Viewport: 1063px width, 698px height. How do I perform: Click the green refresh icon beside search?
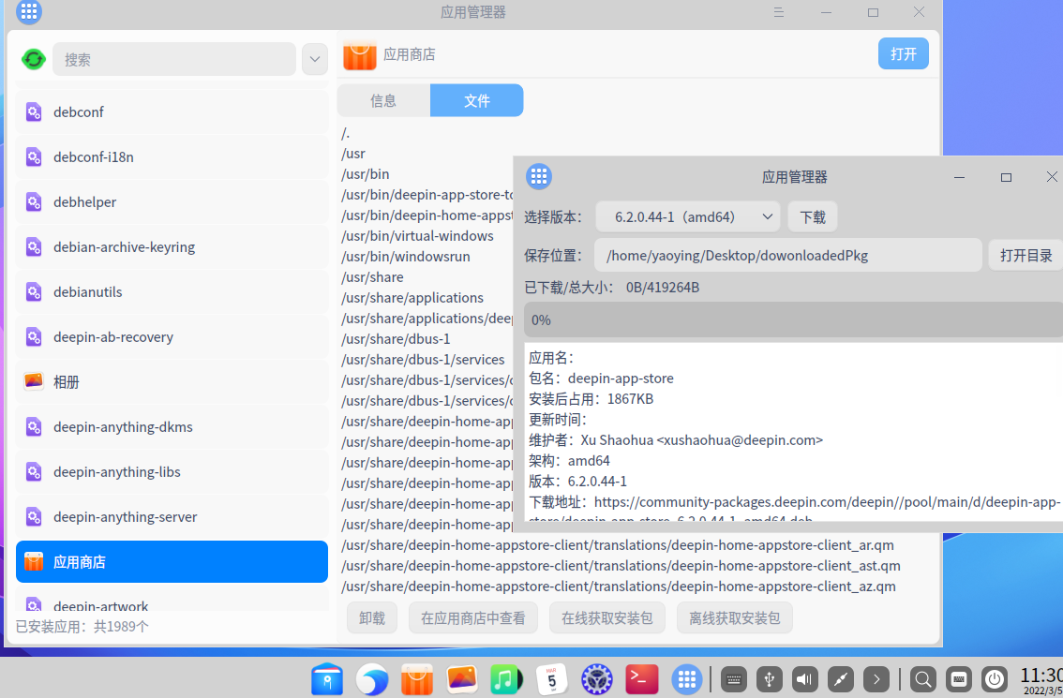(33, 60)
